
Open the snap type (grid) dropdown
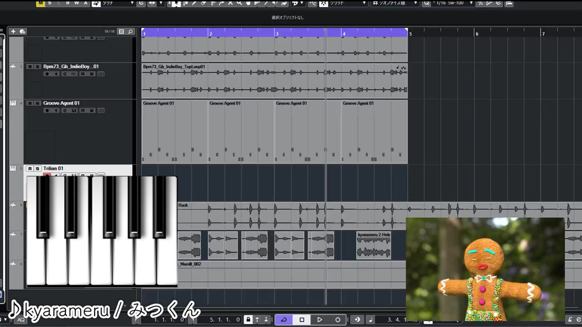(347, 3)
